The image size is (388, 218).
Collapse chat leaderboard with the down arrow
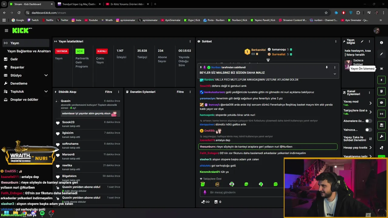click(268, 60)
